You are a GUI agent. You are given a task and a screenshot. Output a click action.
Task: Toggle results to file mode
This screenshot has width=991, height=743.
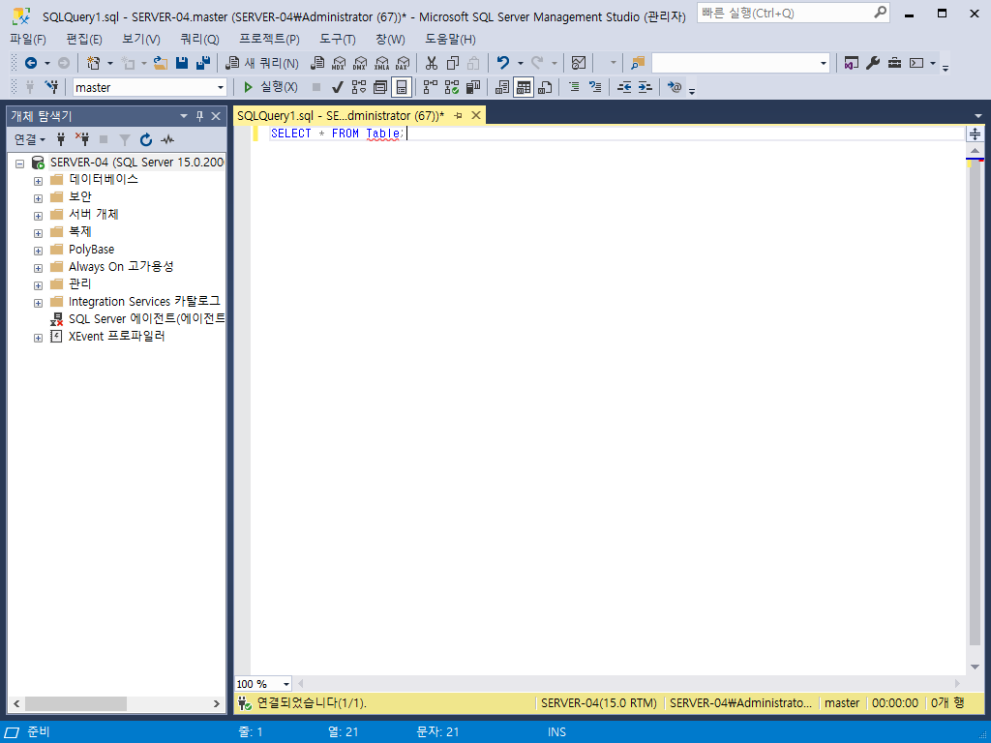tap(544, 87)
